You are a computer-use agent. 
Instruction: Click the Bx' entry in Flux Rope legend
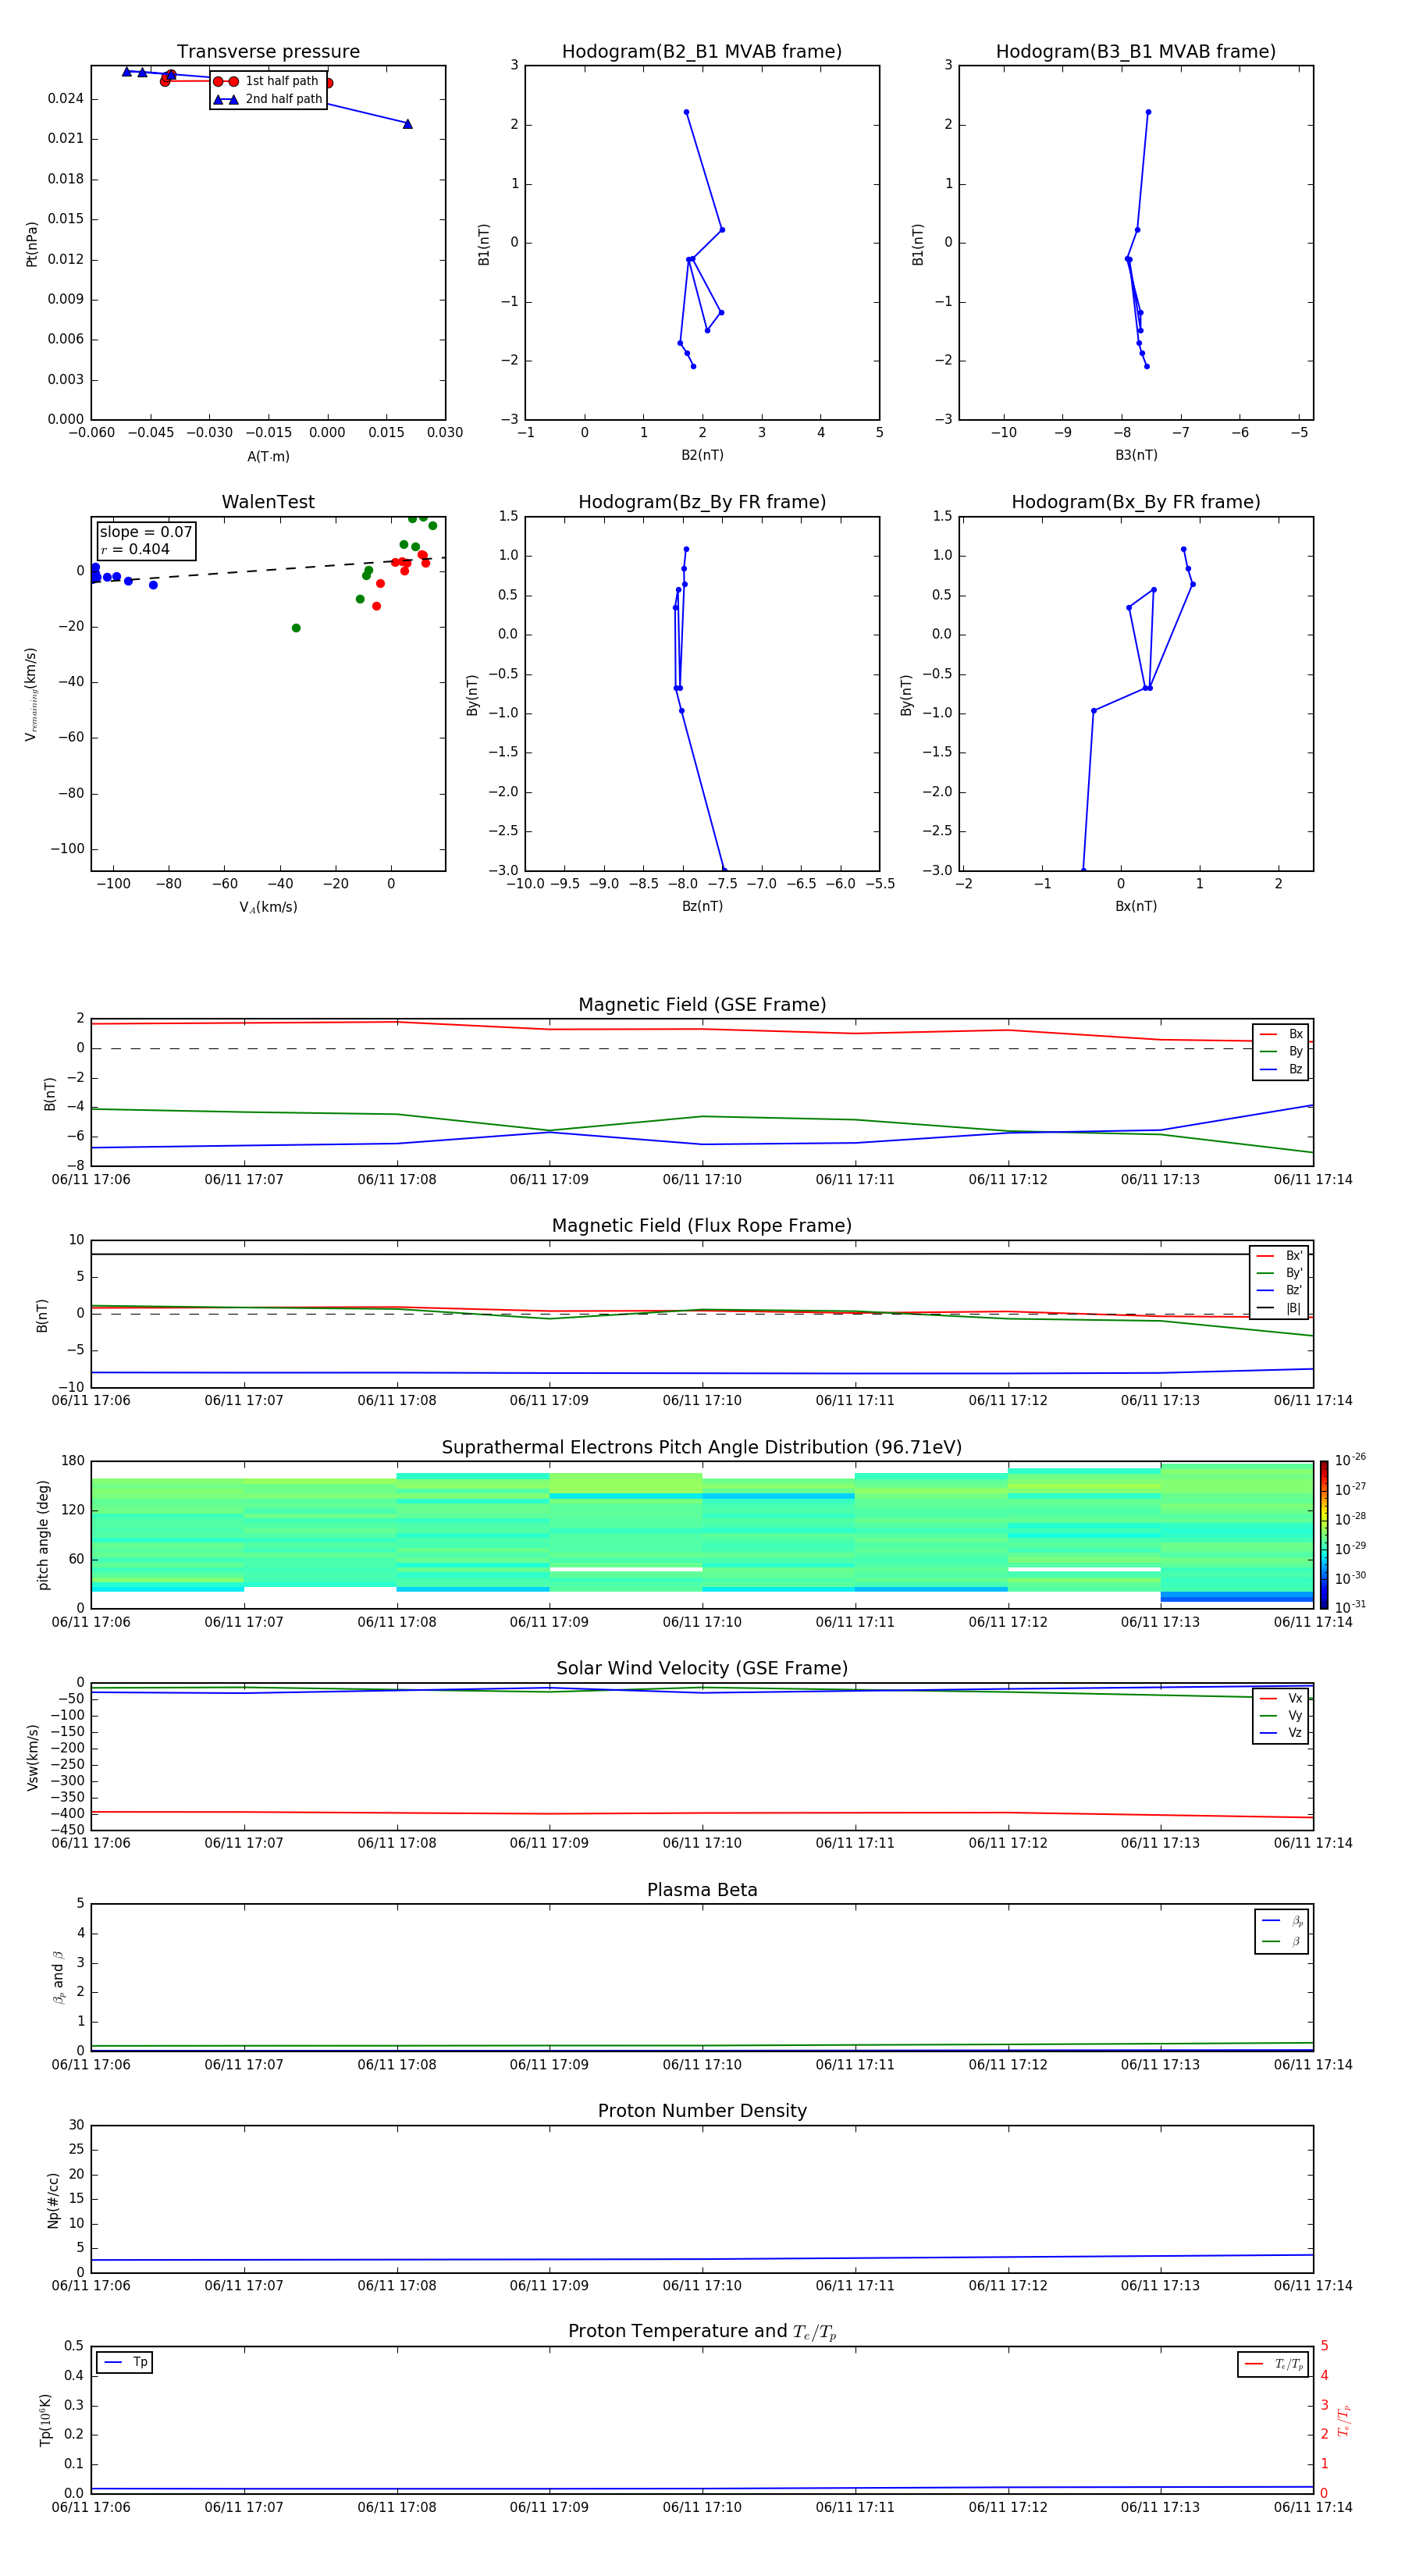point(1280,1256)
